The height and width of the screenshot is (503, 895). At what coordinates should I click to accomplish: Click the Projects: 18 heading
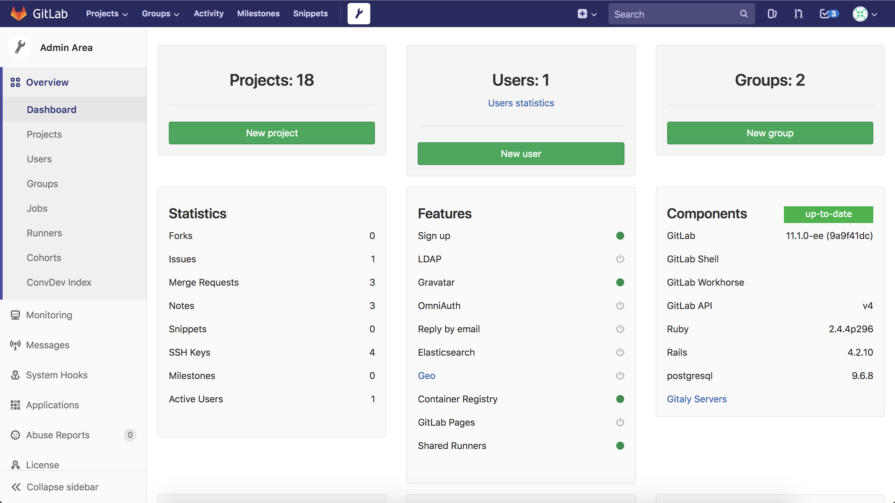pyautogui.click(x=272, y=80)
